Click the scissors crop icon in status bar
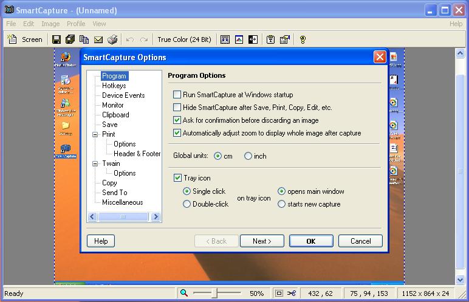 [x=292, y=293]
